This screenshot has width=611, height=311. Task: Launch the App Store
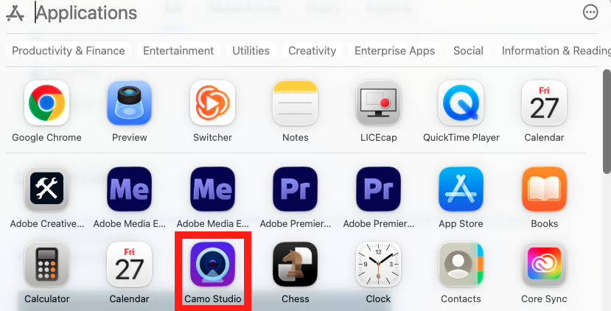(461, 189)
